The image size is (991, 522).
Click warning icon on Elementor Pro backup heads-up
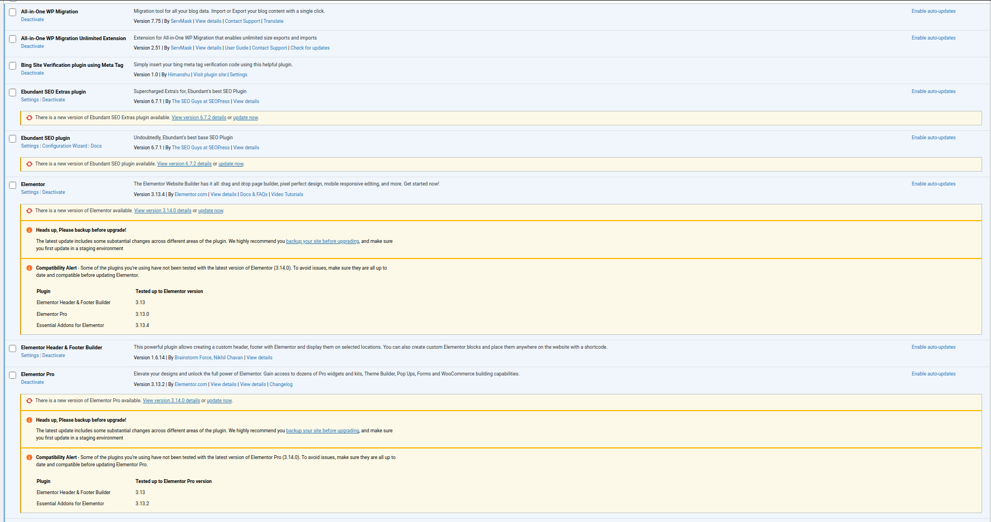point(30,420)
